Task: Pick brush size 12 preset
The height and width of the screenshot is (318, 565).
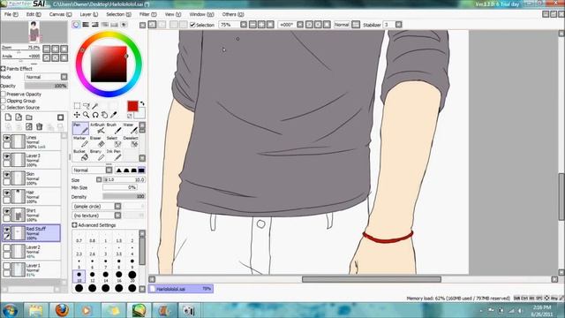Action: click(x=92, y=276)
